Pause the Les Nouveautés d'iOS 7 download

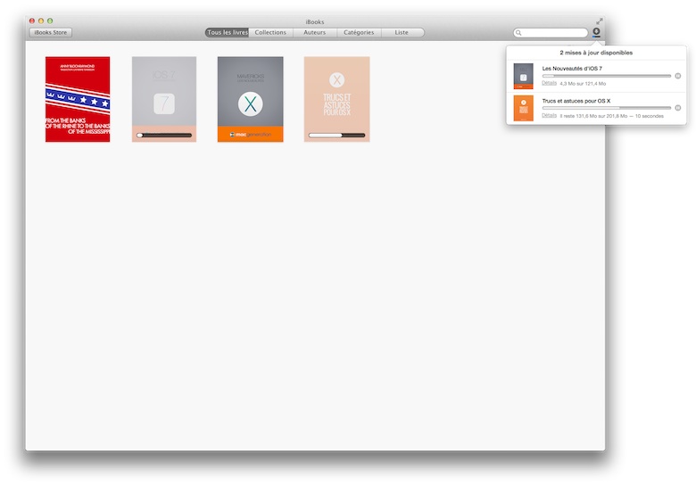(x=678, y=76)
